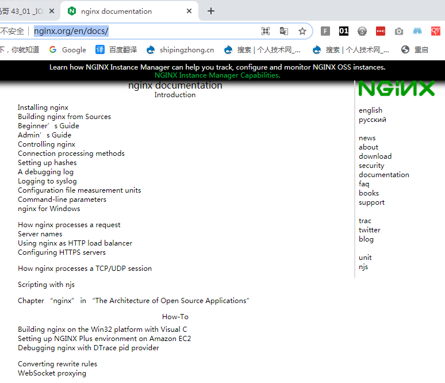The height and width of the screenshot is (383, 445).
Task: Go to news in sidebar menu
Action: [x=367, y=138]
